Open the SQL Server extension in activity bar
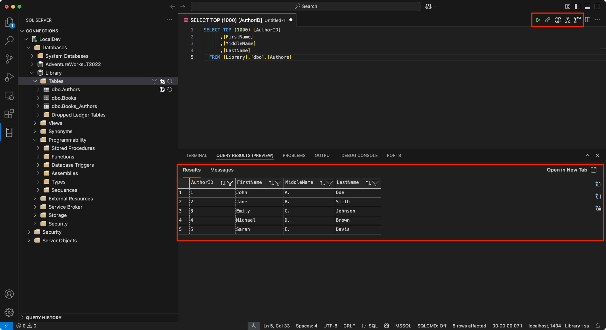This screenshot has width=606, height=330. tap(9, 132)
